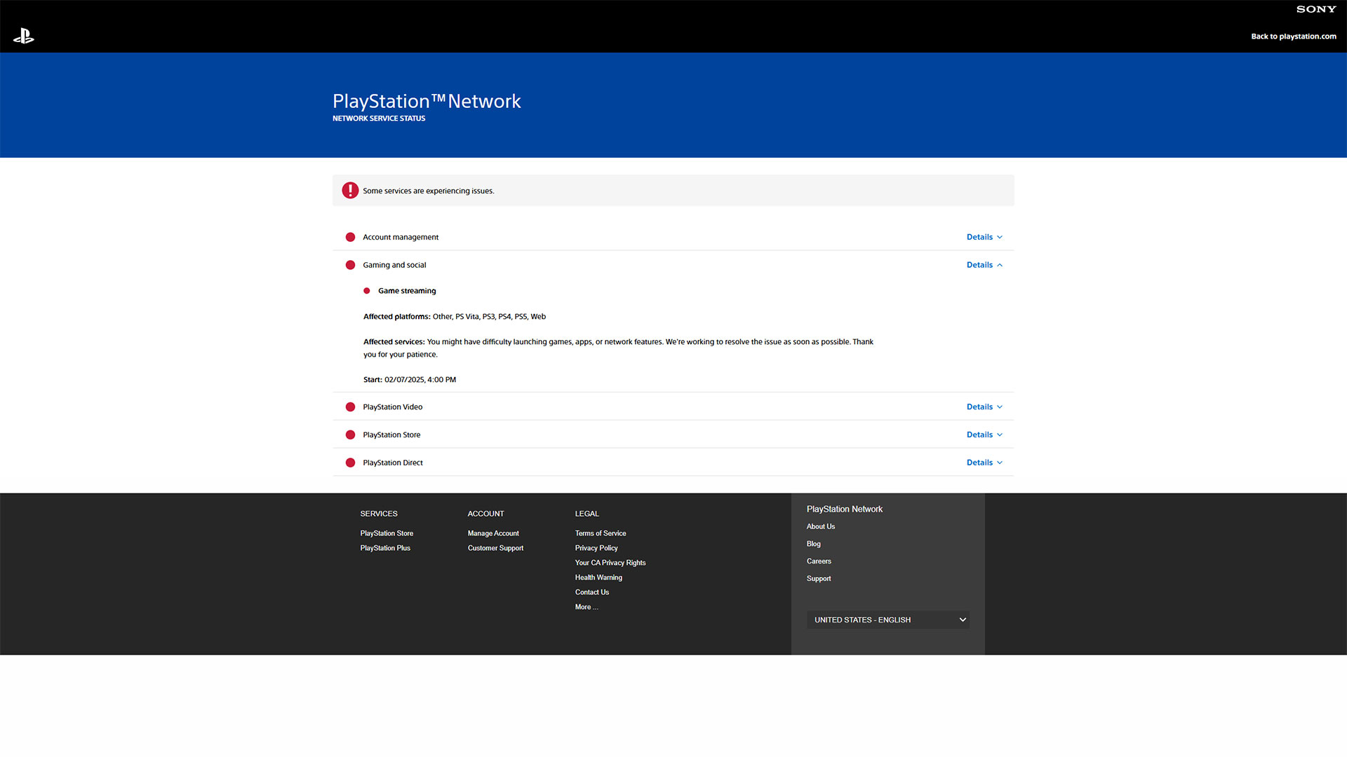Expand Details for PlayStation Video
The width and height of the screenshot is (1347, 757).
tap(984, 407)
